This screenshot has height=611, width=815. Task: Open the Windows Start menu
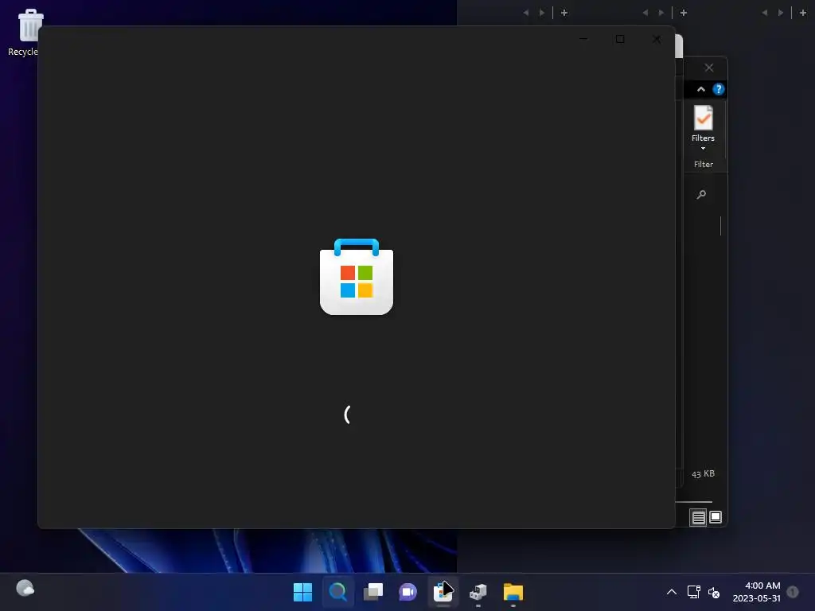tap(302, 592)
